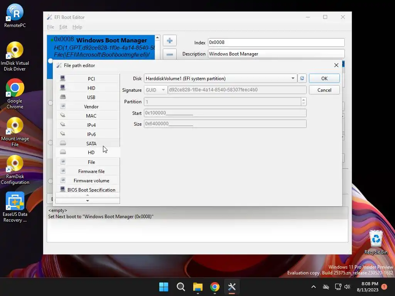Open volume control in tray

coord(347,287)
